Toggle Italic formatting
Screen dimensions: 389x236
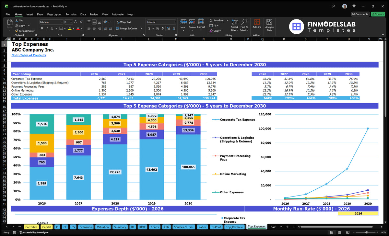(47, 28)
